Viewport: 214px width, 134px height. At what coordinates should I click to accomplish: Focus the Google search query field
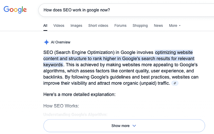124,10
